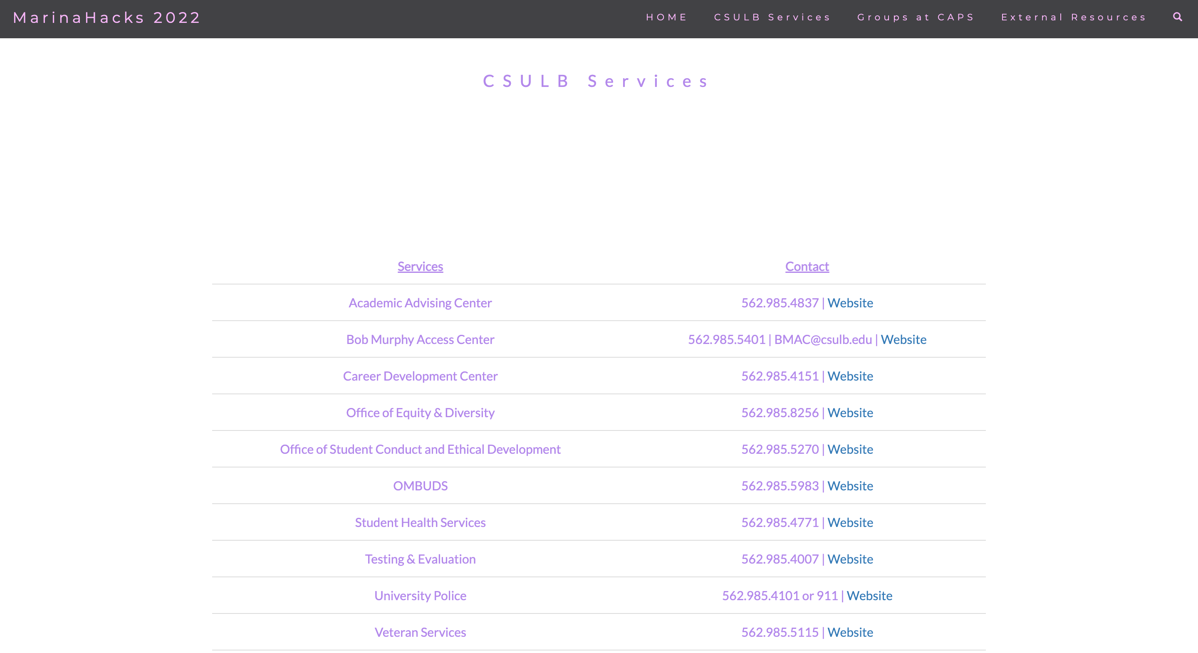Click the Contact column header

pos(807,267)
